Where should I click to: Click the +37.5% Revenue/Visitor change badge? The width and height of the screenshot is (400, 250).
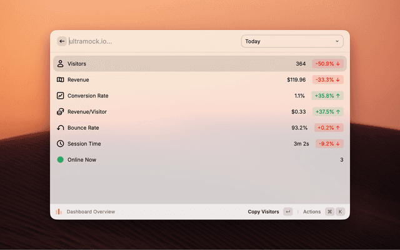click(327, 112)
